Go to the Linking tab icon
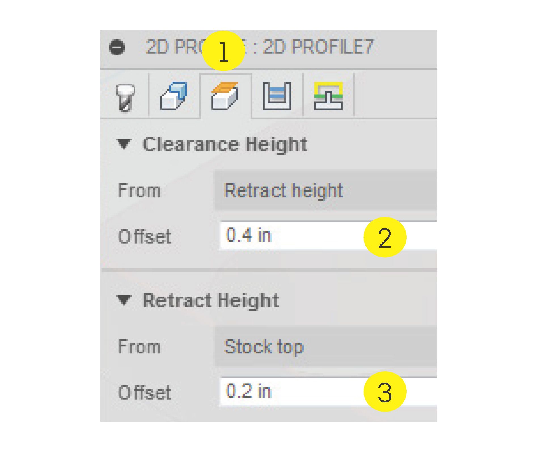This screenshot has width=538, height=449. (x=328, y=96)
